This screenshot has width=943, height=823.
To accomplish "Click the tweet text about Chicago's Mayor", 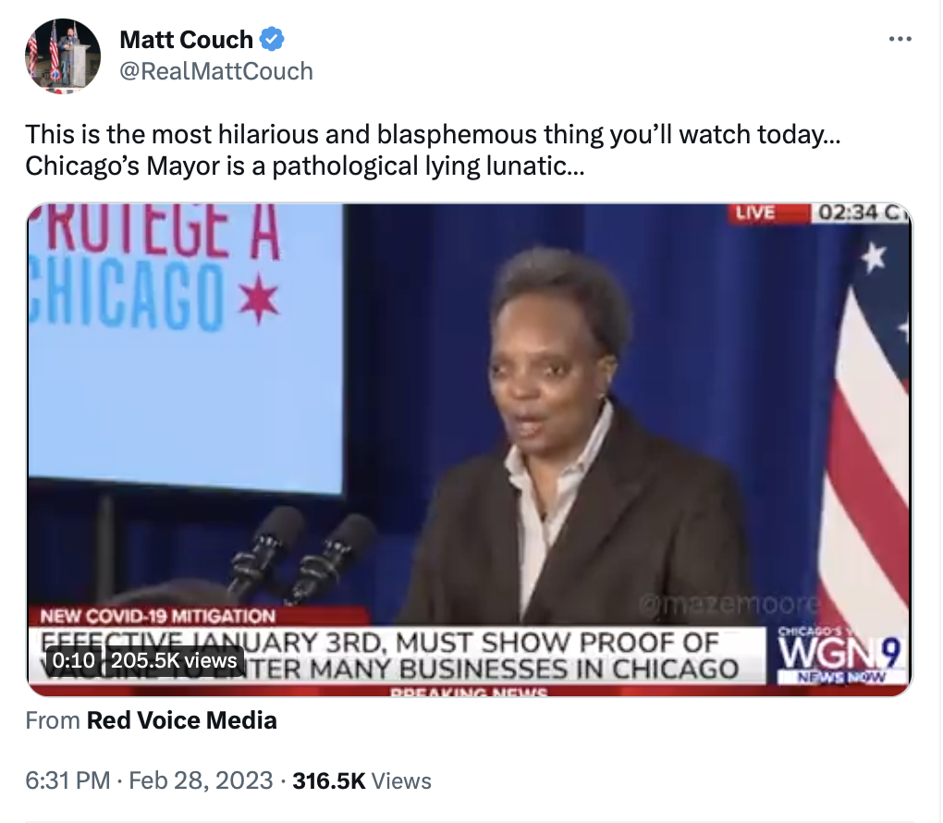I will tap(433, 150).
